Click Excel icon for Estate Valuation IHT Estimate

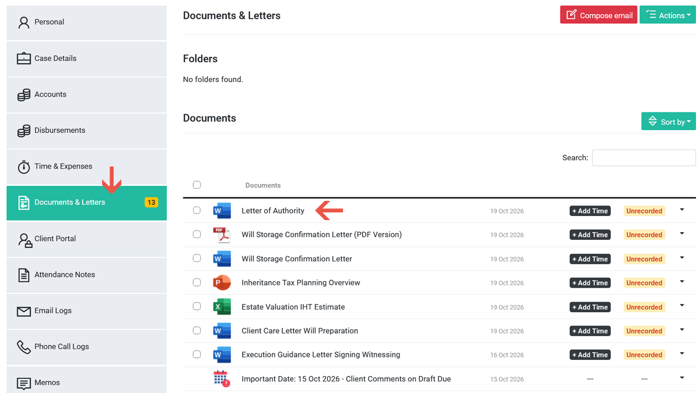point(222,307)
